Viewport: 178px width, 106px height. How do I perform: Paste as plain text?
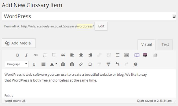pyautogui.click(x=63, y=64)
